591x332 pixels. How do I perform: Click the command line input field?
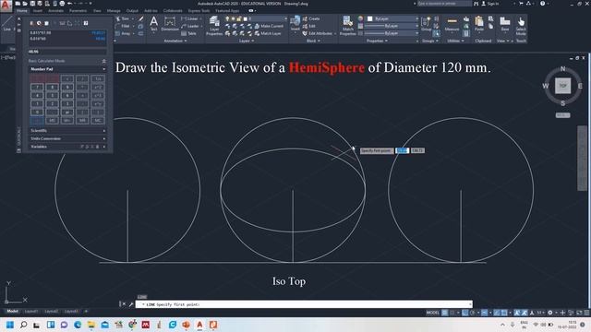point(305,304)
